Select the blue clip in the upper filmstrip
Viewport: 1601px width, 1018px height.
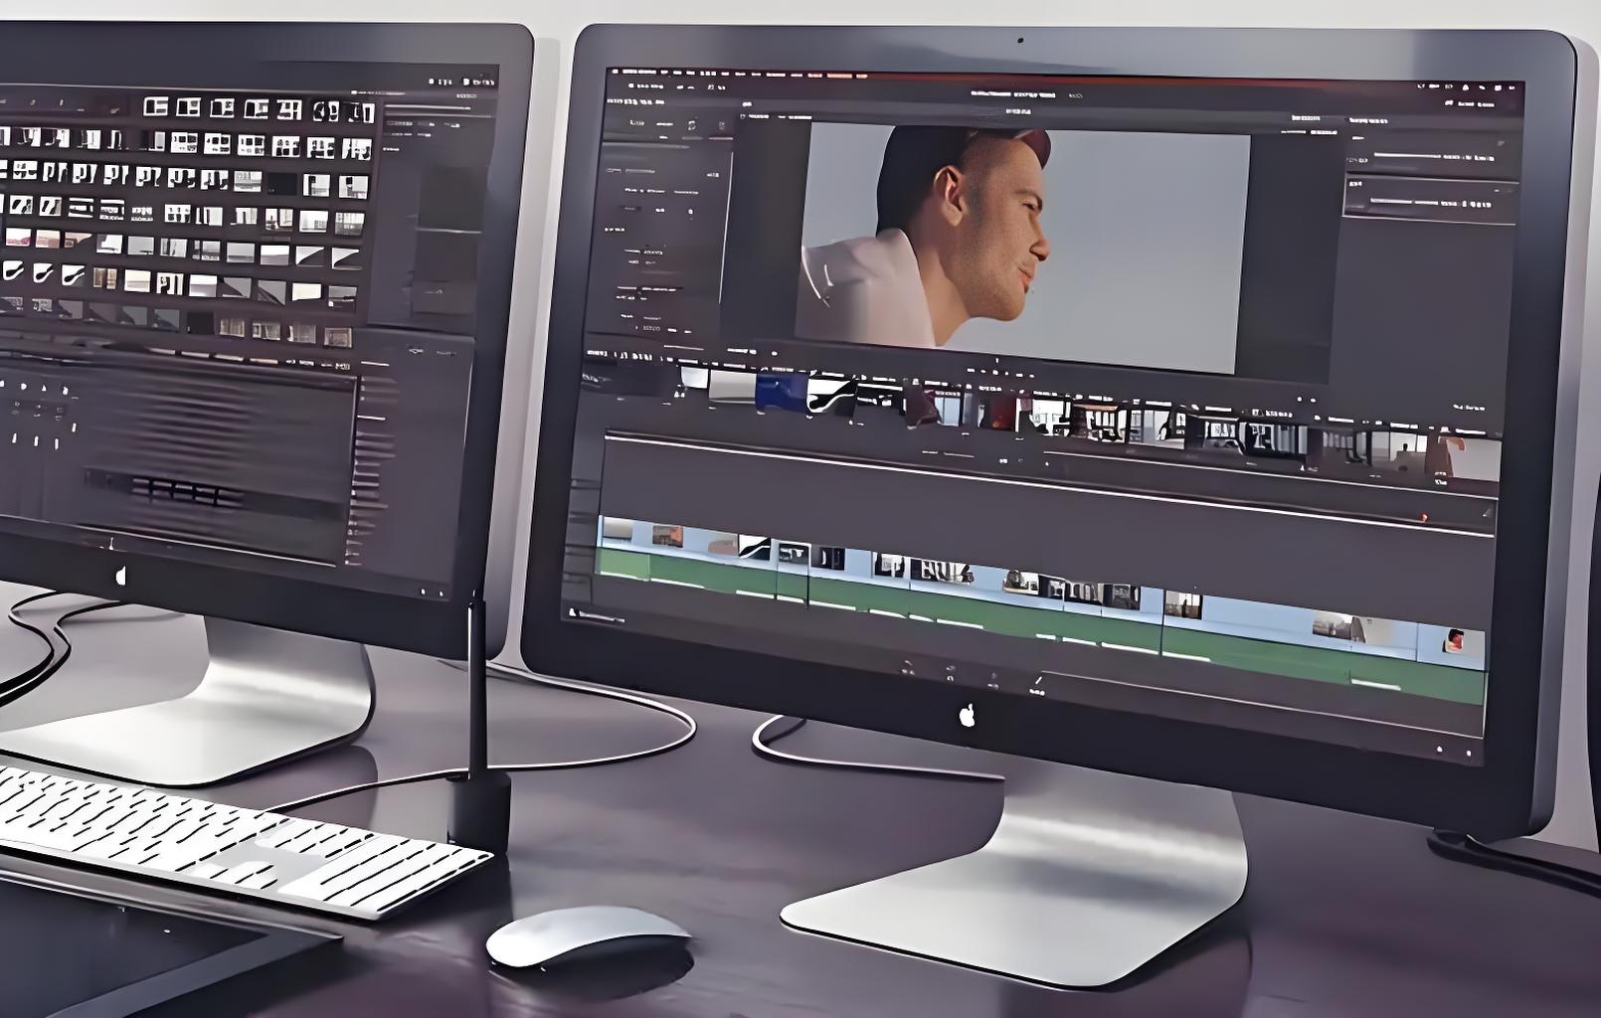(780, 392)
